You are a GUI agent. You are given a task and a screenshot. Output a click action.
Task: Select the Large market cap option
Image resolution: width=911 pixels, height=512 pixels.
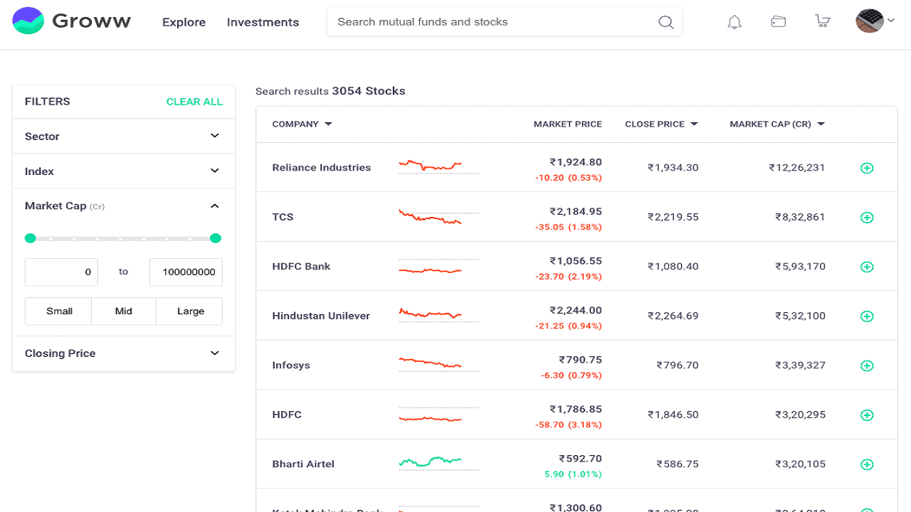[x=190, y=311]
